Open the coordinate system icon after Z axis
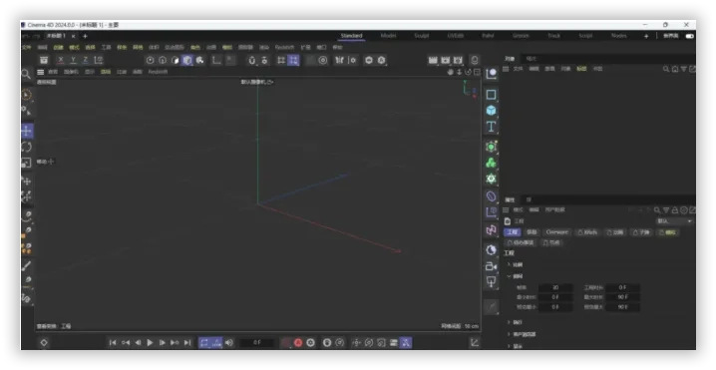The width and height of the screenshot is (716, 370). [x=98, y=60]
